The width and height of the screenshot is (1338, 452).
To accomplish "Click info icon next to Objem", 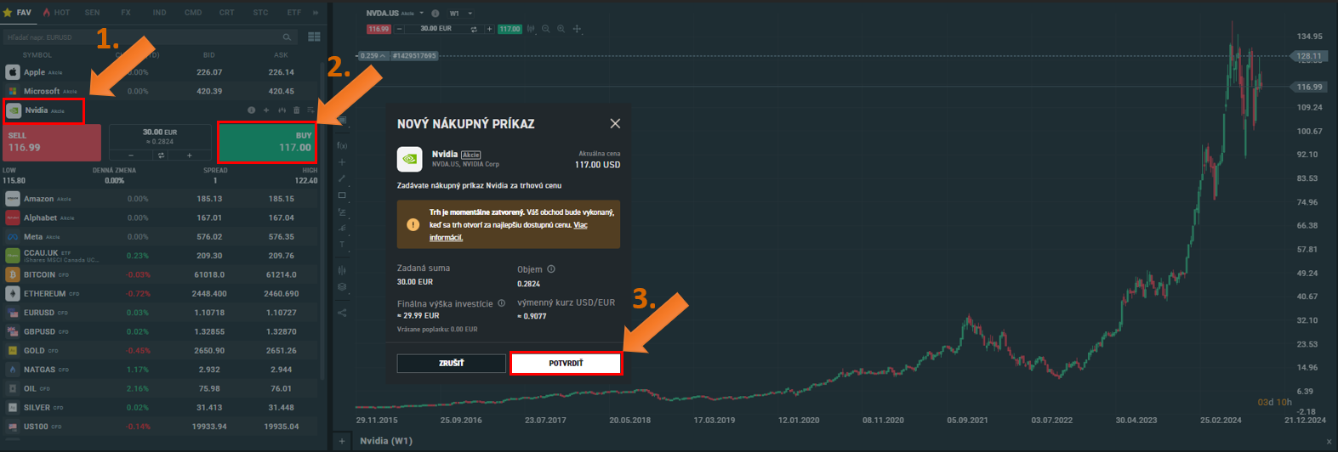I will tap(550, 269).
